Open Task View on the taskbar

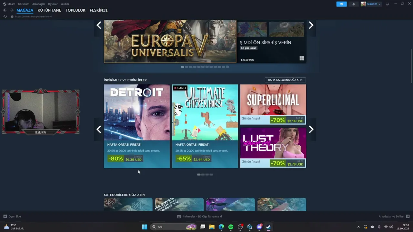[203, 227]
